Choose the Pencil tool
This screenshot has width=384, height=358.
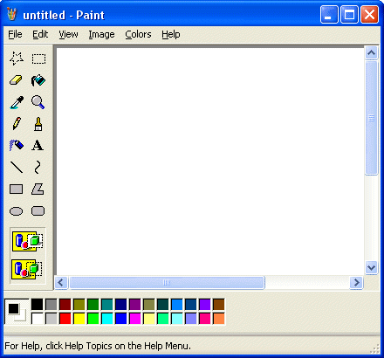coord(17,124)
